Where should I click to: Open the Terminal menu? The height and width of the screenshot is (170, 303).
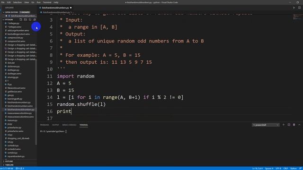[47, 2]
